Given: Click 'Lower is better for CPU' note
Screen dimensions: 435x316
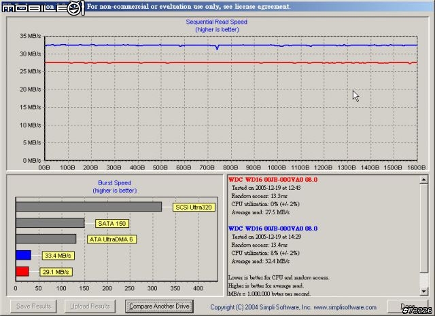Looking at the screenshot, I should [x=279, y=277].
